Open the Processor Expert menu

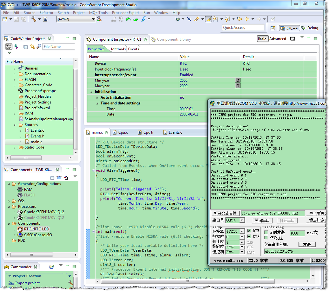125,13
